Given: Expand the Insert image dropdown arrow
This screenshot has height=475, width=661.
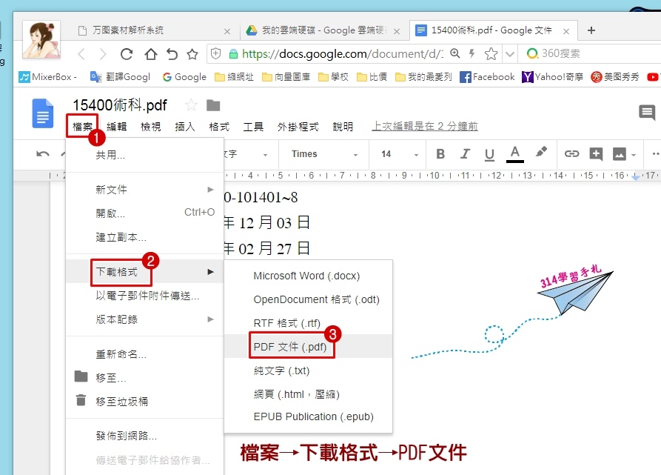Looking at the screenshot, I should pos(633,155).
